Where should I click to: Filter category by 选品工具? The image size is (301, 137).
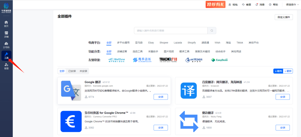point(137,51)
